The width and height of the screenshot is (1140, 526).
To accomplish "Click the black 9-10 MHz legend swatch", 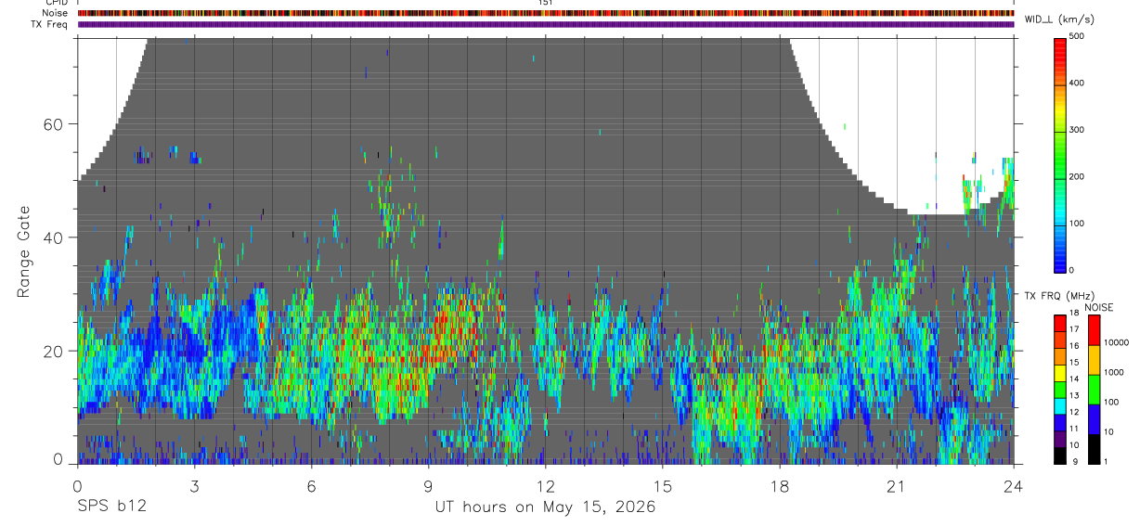I will pyautogui.click(x=1060, y=455).
